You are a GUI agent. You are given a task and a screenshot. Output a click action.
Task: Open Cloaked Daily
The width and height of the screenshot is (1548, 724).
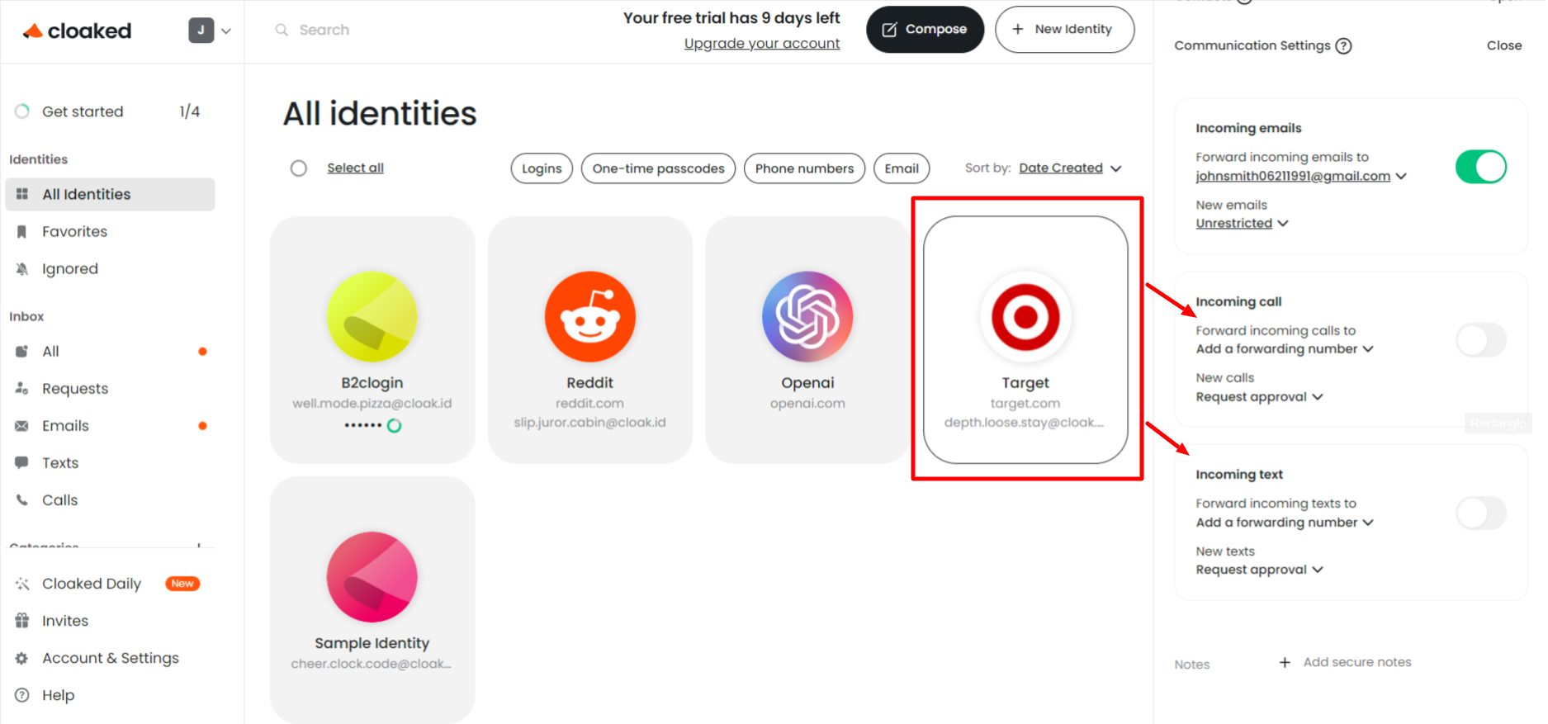[x=110, y=584]
